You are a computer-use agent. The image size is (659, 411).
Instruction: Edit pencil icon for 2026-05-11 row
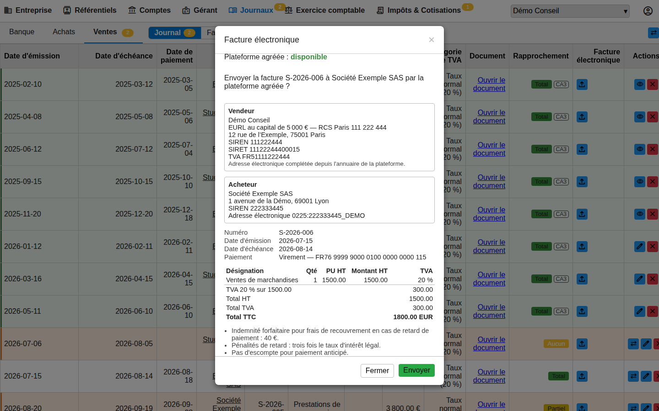[x=640, y=311]
